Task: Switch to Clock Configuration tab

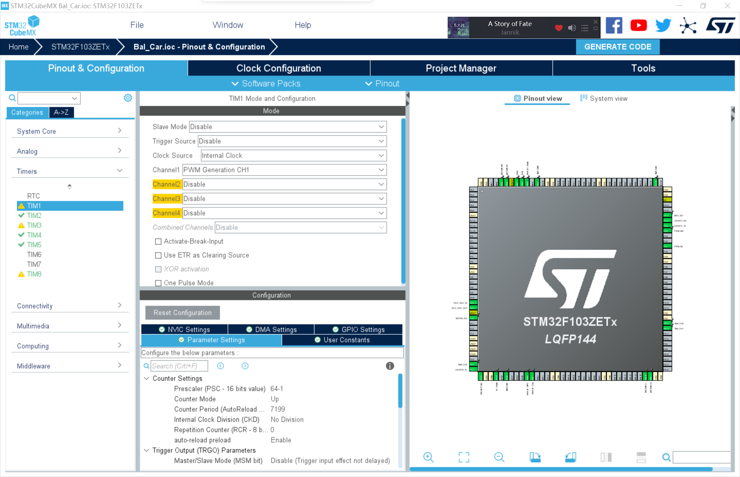Action: point(279,68)
